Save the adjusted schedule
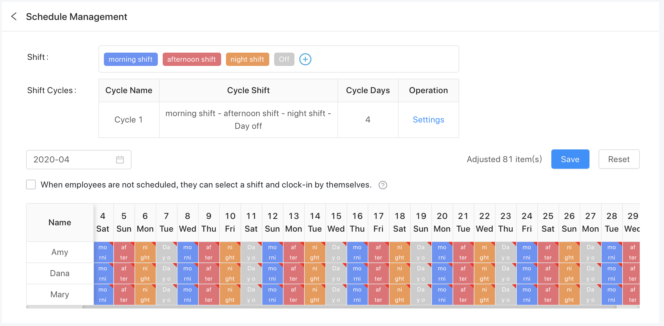Viewport: 664px width, 326px height. click(570, 159)
